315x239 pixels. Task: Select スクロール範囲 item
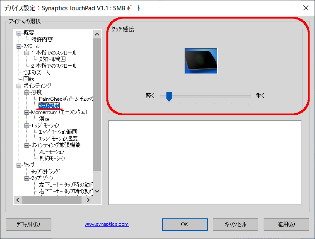pyautogui.click(x=52, y=59)
